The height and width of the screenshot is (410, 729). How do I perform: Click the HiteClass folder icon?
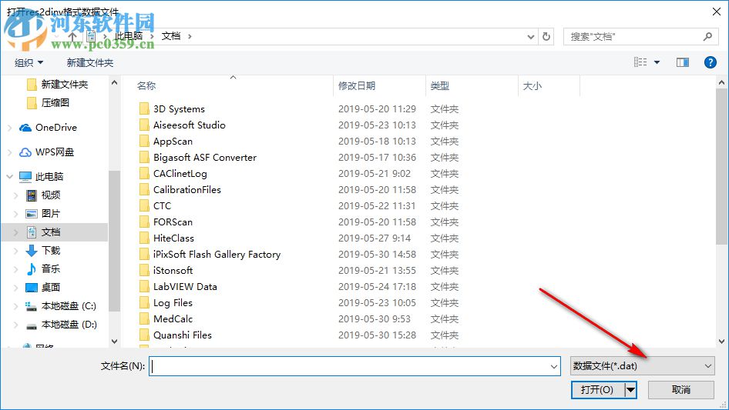click(x=145, y=238)
